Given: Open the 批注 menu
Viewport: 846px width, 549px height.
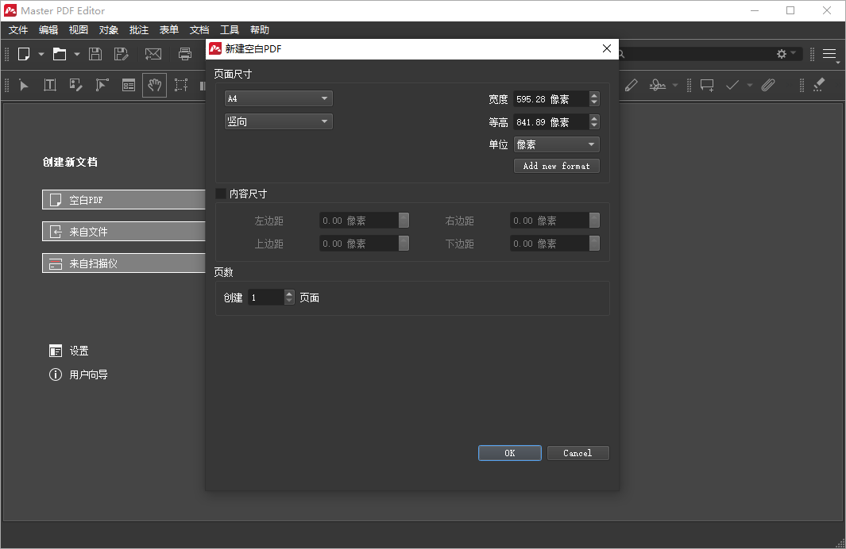Looking at the screenshot, I should point(139,29).
